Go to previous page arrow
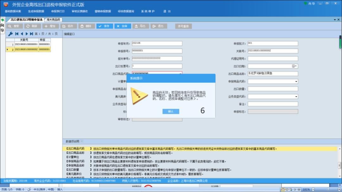This screenshot has width=342, height=192. point(22,34)
